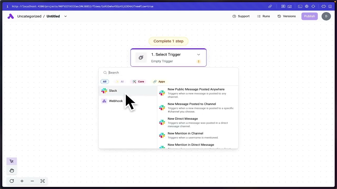Choose Webhook in the pieces list
The width and height of the screenshot is (337, 189).
point(128,101)
